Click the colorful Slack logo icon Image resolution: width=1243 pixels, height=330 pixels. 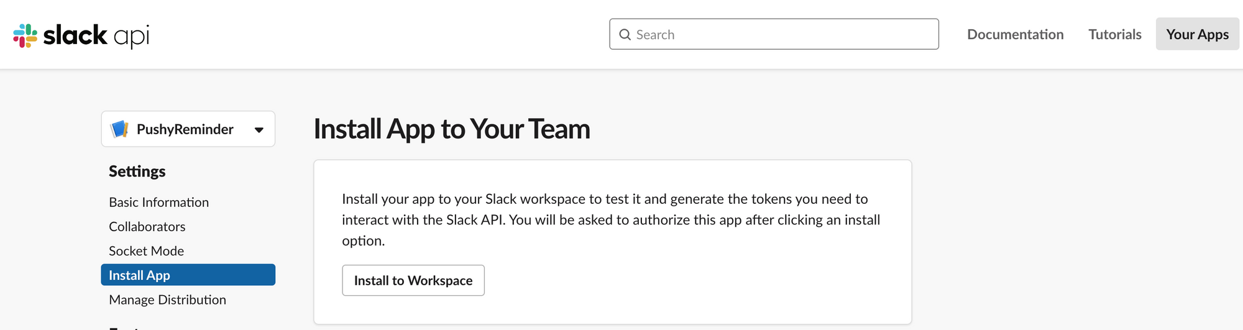[25, 35]
